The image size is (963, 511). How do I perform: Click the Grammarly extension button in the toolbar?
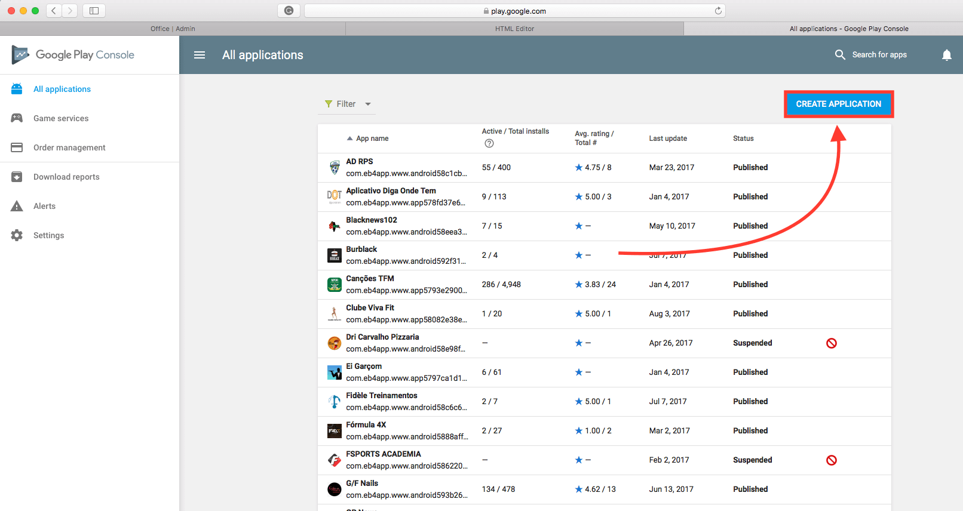[x=289, y=11]
